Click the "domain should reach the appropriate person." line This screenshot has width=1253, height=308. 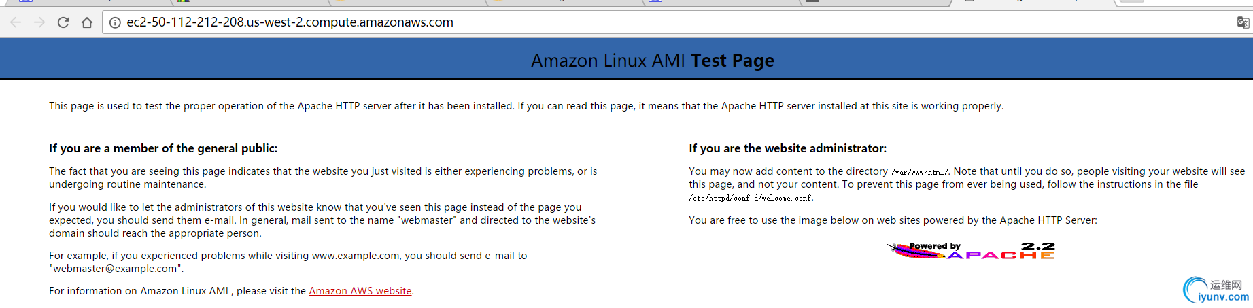(155, 233)
